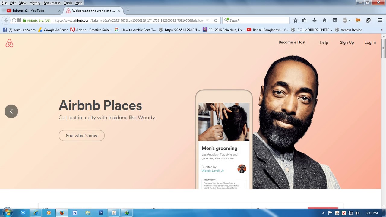Open a new tab with plus button
The height and width of the screenshot is (217, 386).
click(128, 11)
